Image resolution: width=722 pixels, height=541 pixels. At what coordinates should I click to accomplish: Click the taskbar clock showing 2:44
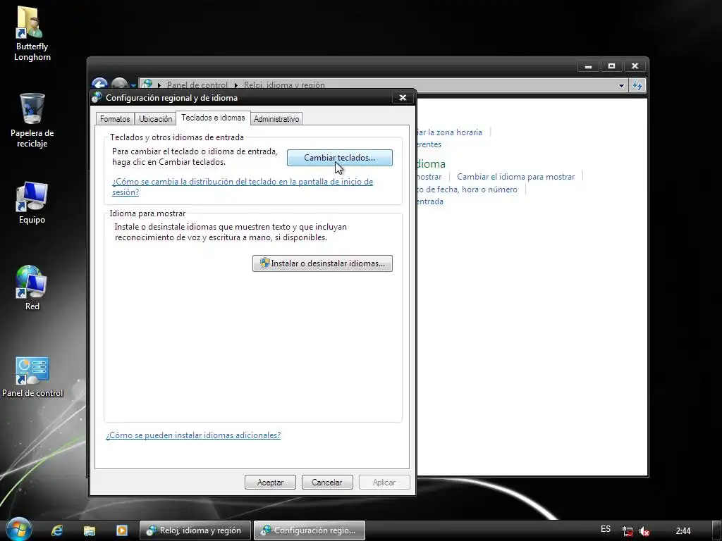coord(683,531)
